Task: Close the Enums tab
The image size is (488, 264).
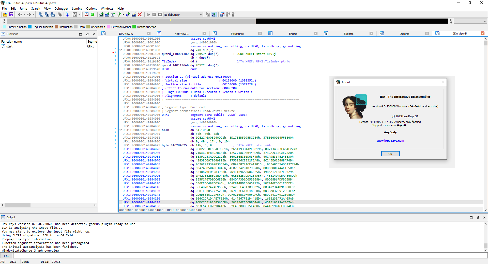Action: (x=316, y=34)
